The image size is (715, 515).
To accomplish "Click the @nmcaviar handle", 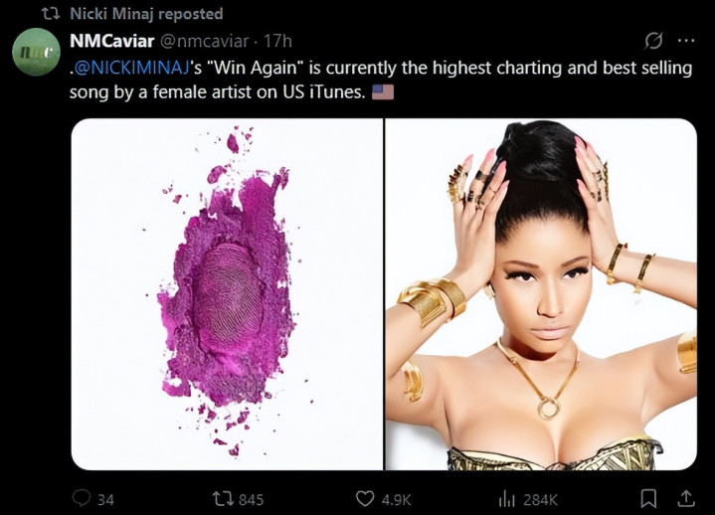I will (204, 41).
